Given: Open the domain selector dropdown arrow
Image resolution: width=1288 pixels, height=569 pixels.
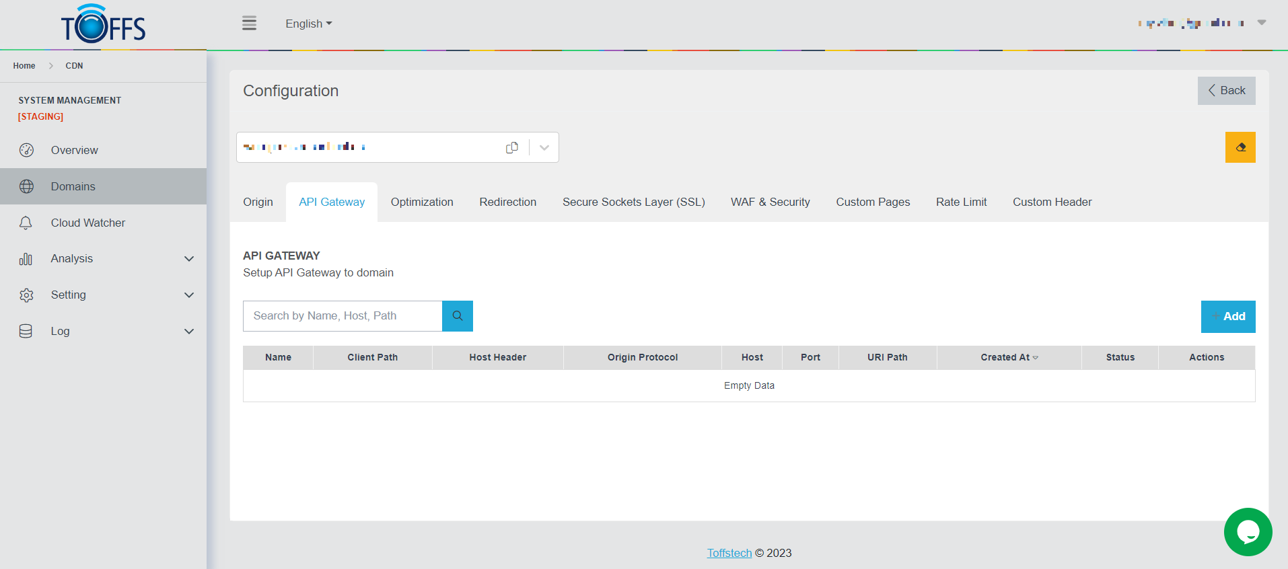Looking at the screenshot, I should [544, 147].
